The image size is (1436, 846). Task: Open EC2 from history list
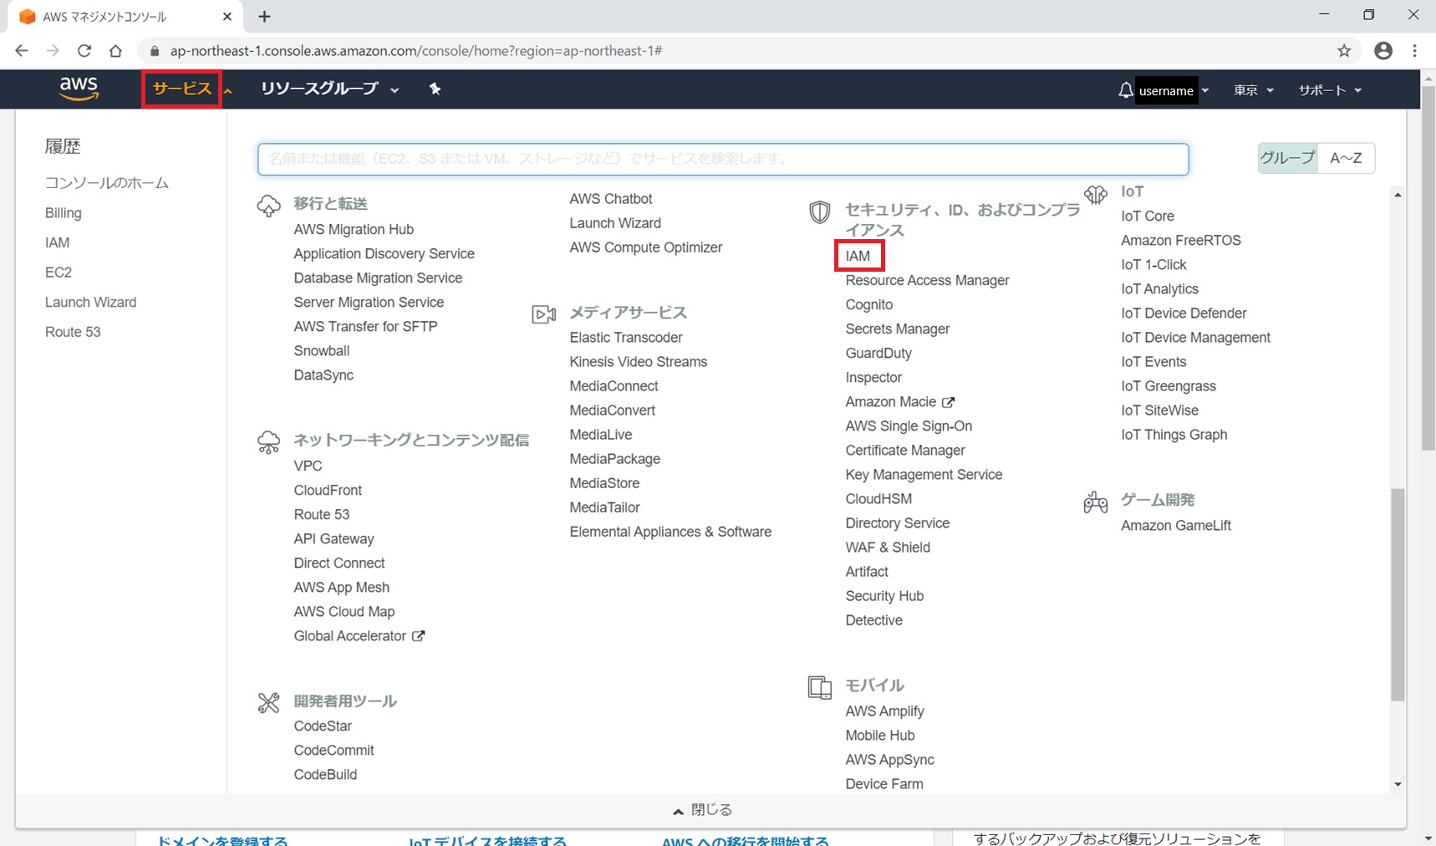59,273
